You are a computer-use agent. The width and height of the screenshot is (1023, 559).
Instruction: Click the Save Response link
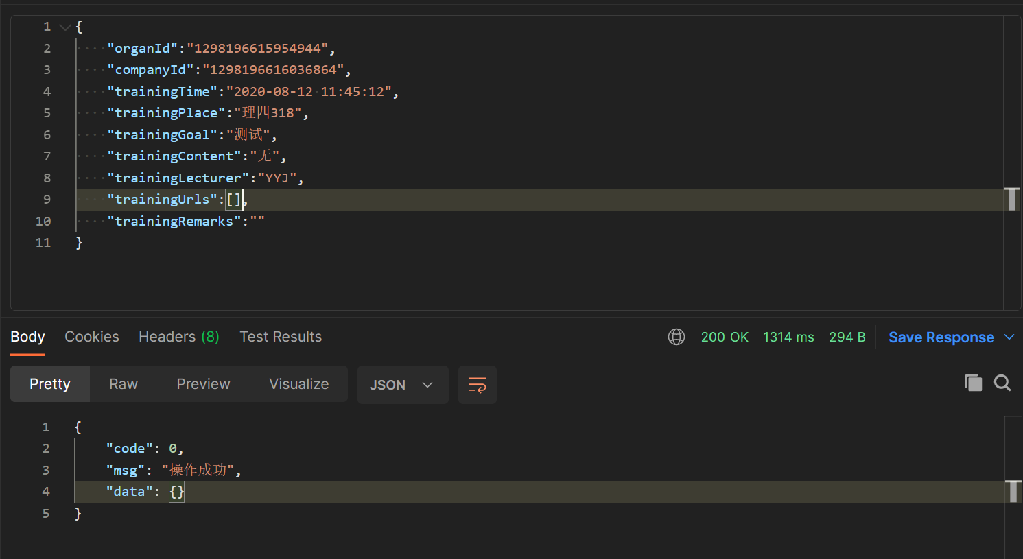tap(941, 337)
